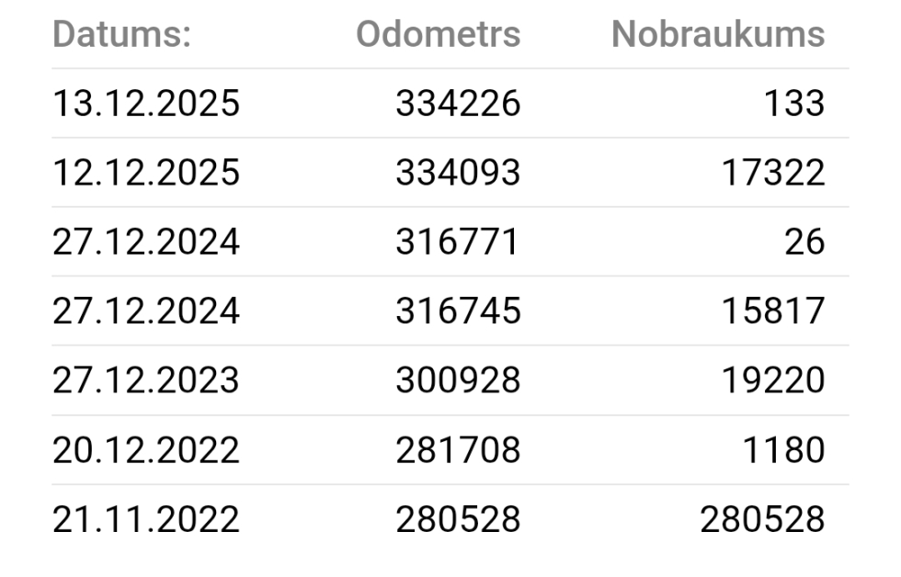This screenshot has height=577, width=901.
Task: Select the 12.12.2025 date row
Action: [145, 173]
